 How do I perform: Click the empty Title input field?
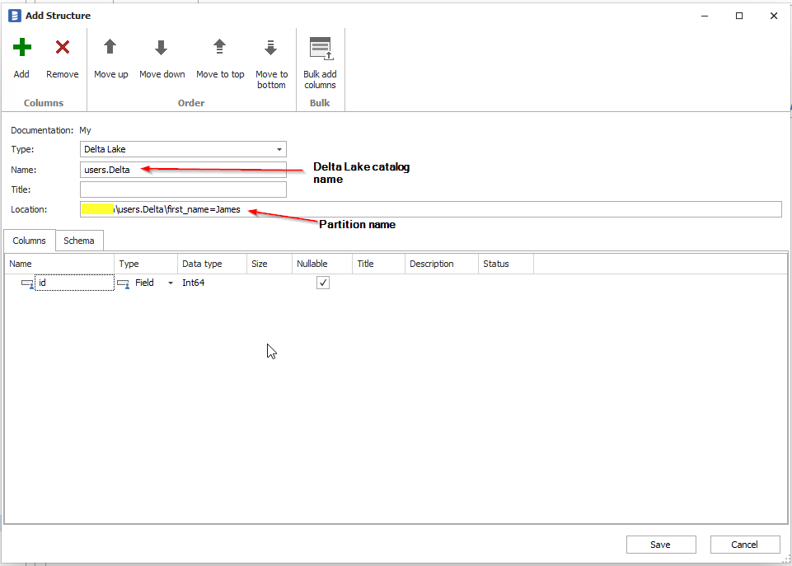pos(183,189)
